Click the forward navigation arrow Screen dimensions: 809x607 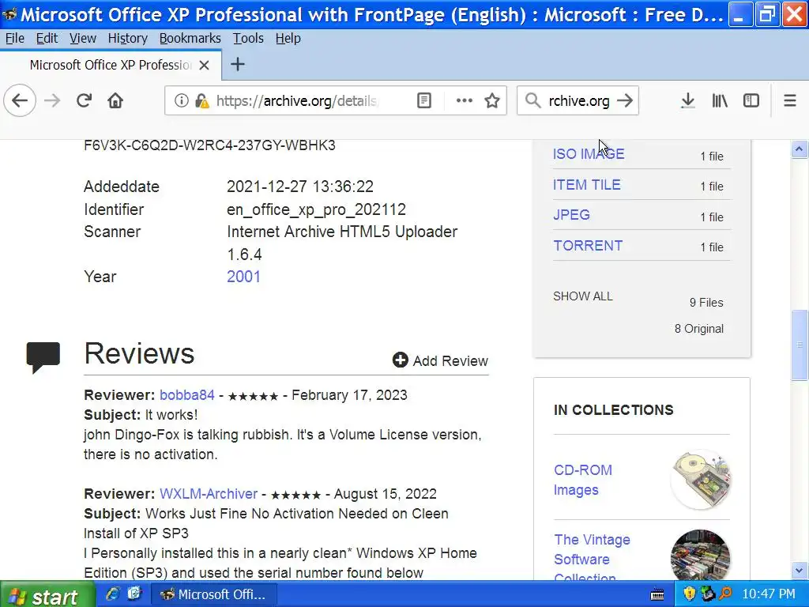pyautogui.click(x=52, y=100)
